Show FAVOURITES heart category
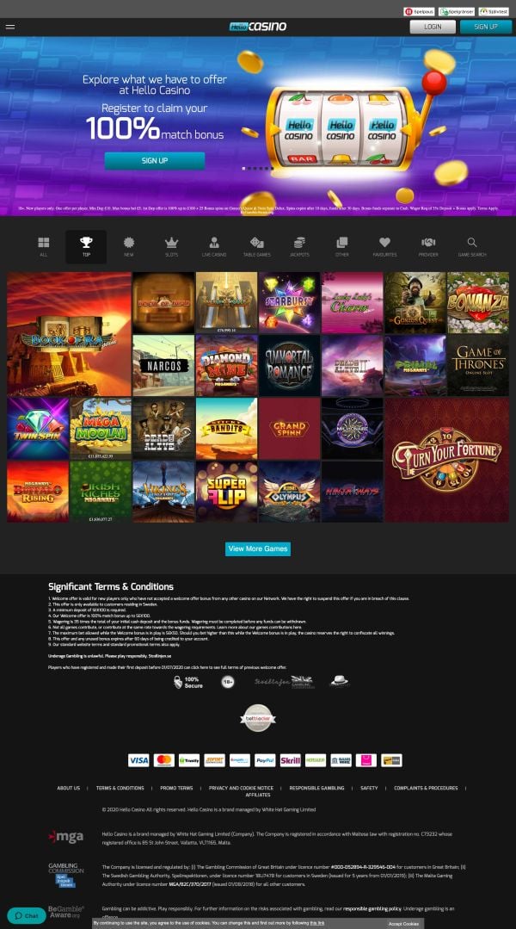Viewport: 516px width, 929px height. point(384,246)
